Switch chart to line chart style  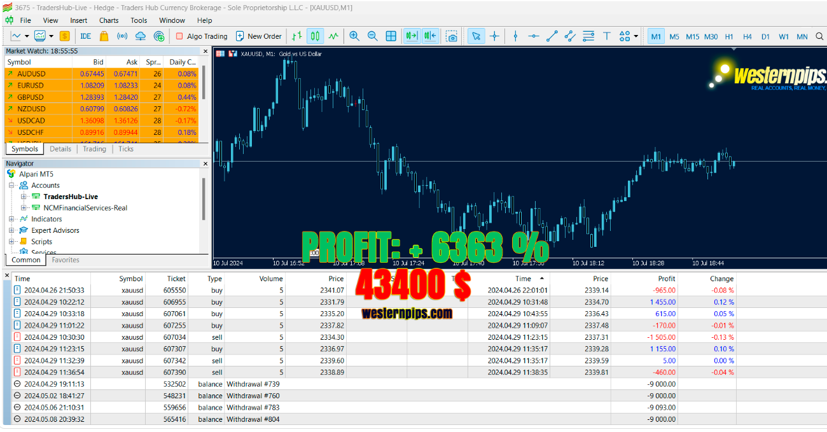333,36
